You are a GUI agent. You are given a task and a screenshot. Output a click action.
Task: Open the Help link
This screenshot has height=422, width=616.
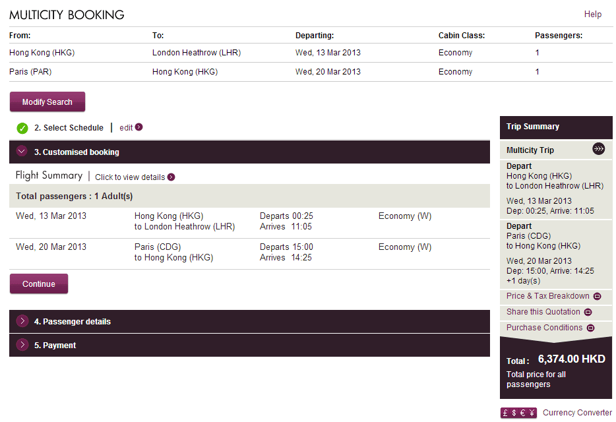click(592, 14)
